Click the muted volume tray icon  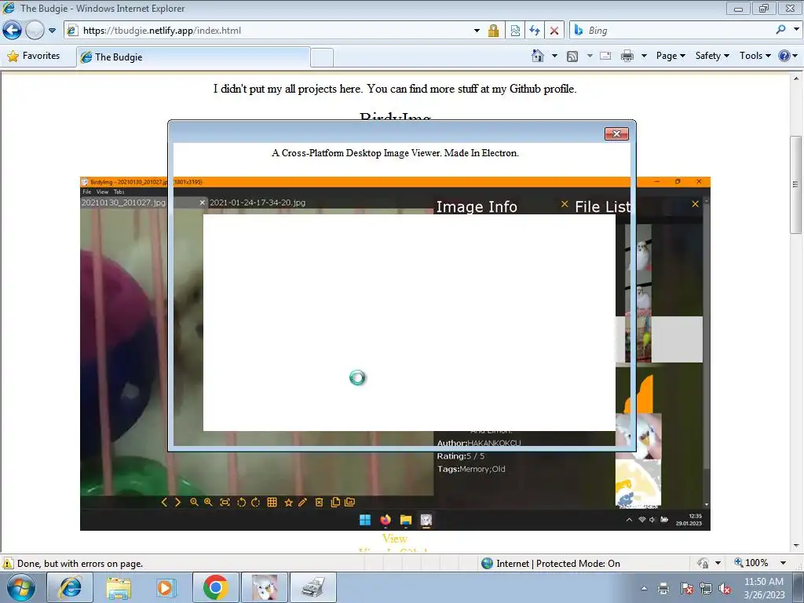click(725, 588)
